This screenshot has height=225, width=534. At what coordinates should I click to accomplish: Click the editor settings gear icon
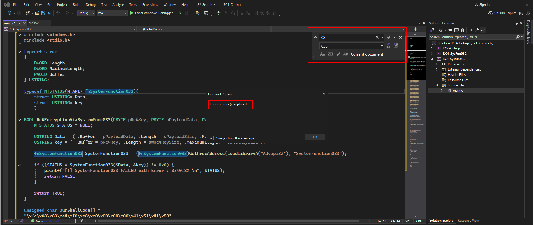point(424,23)
